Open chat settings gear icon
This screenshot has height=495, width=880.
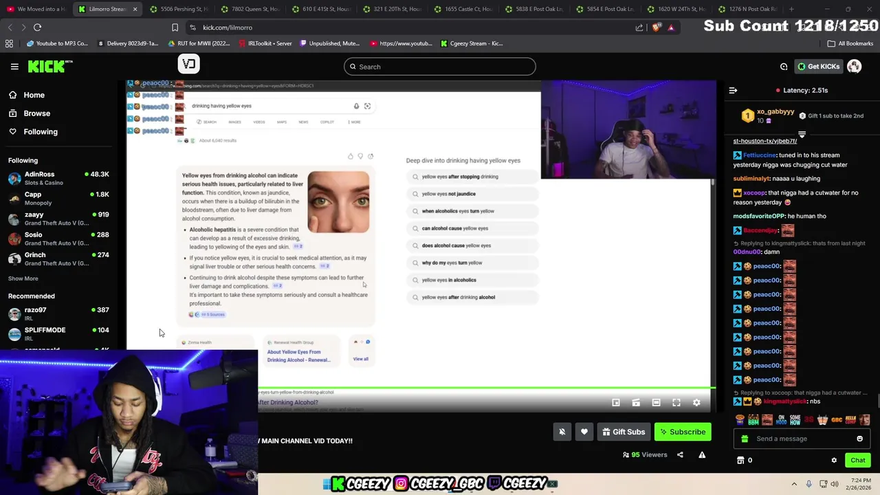pyautogui.click(x=834, y=461)
